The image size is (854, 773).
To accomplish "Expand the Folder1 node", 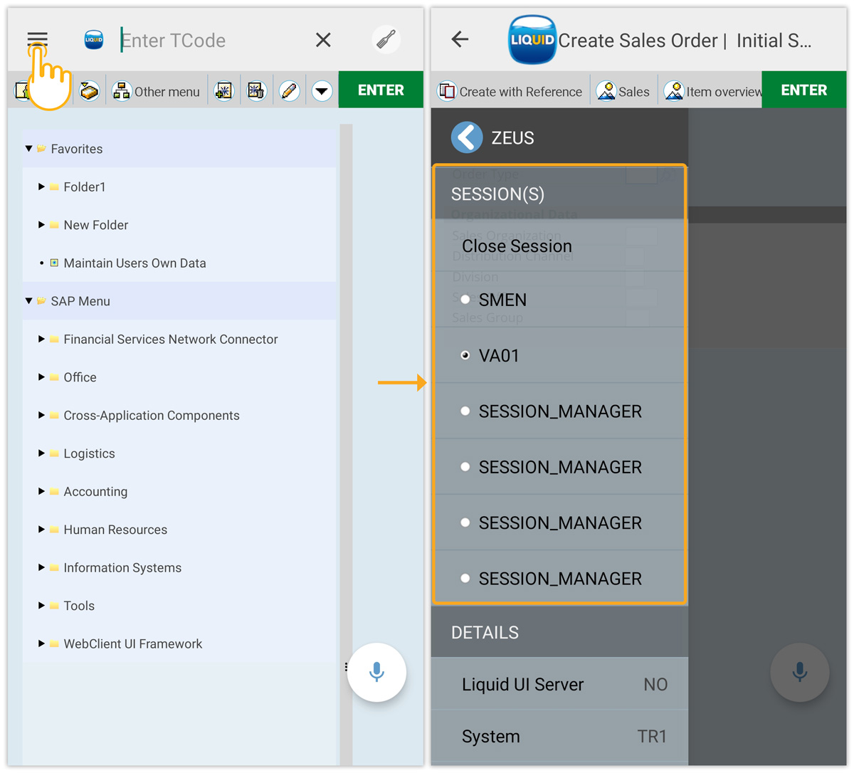I will click(41, 186).
